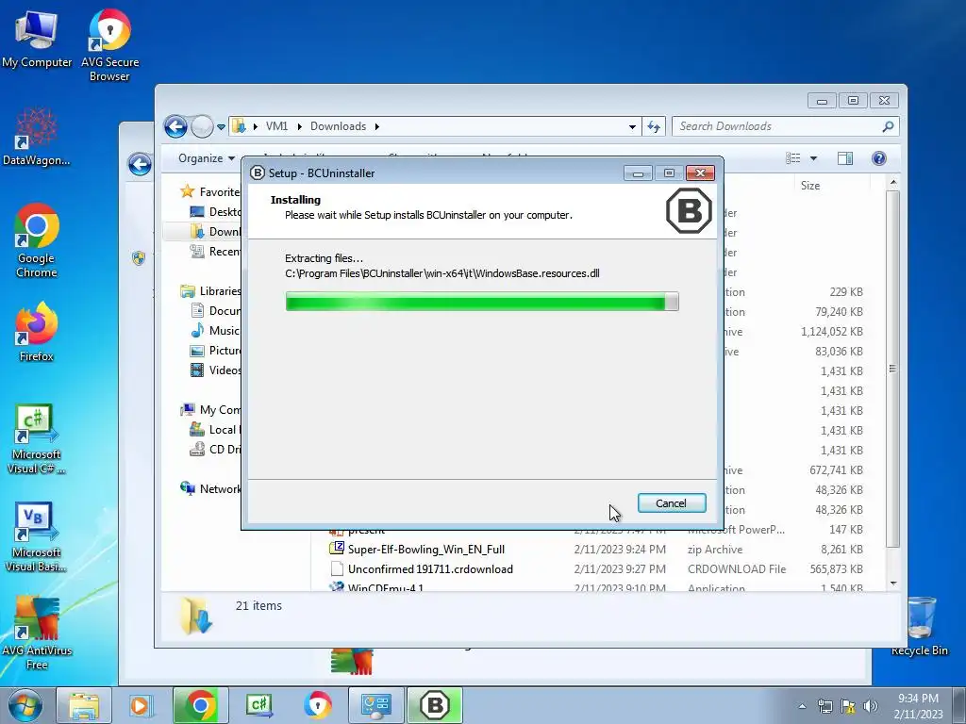Open the Action Center flag icon
966x724 pixels.
pos(848,706)
